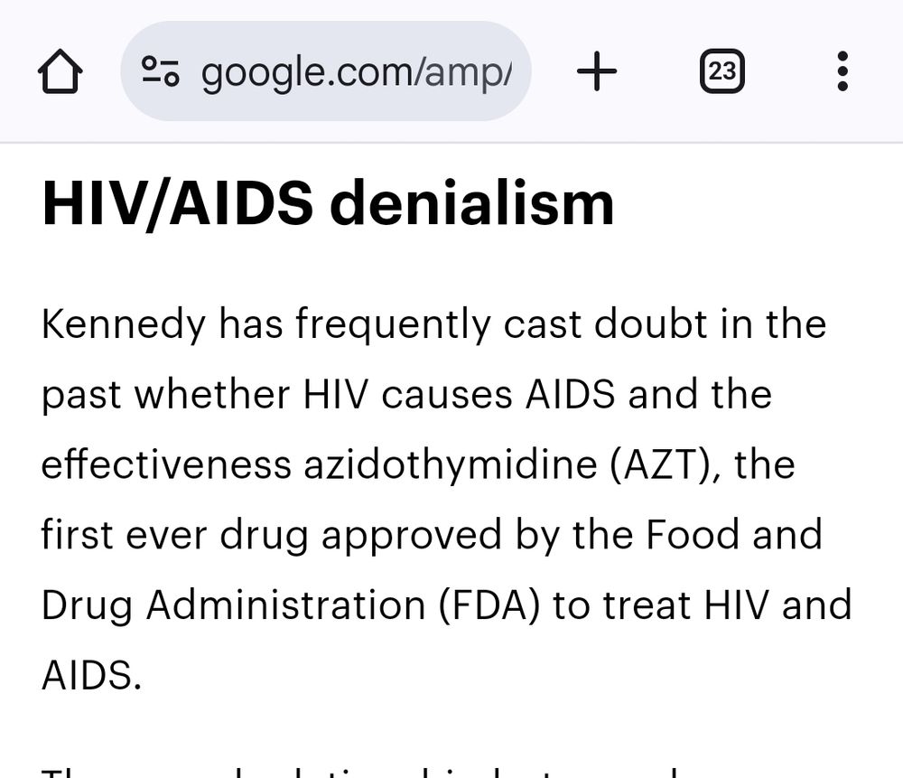
Task: Open a new tab with plus icon
Action: 597,70
